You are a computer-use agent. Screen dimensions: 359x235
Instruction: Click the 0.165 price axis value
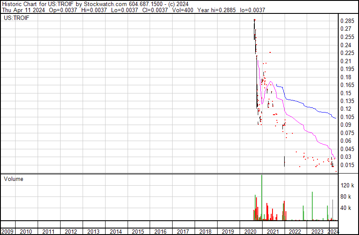[347, 85]
